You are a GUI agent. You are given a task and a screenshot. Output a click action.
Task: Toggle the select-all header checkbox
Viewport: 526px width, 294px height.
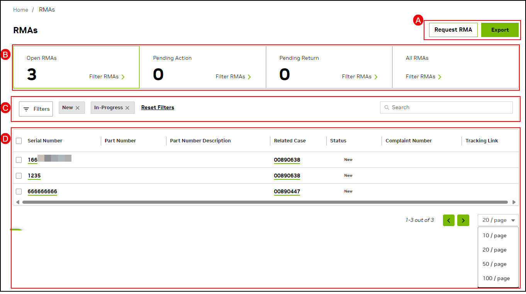(19, 141)
